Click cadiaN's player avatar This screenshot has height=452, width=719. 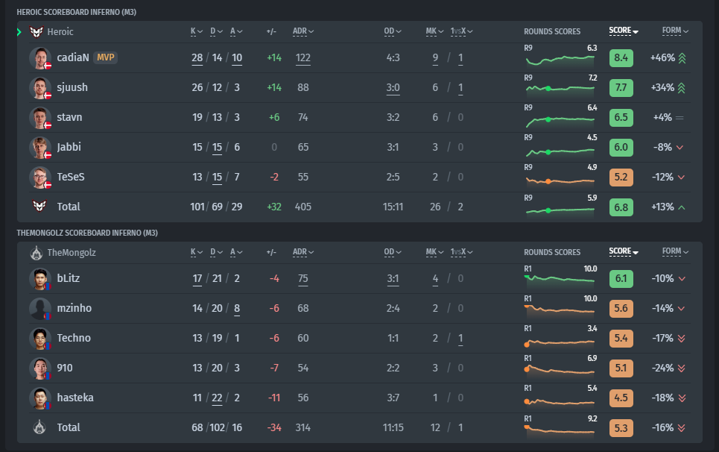pyautogui.click(x=40, y=58)
